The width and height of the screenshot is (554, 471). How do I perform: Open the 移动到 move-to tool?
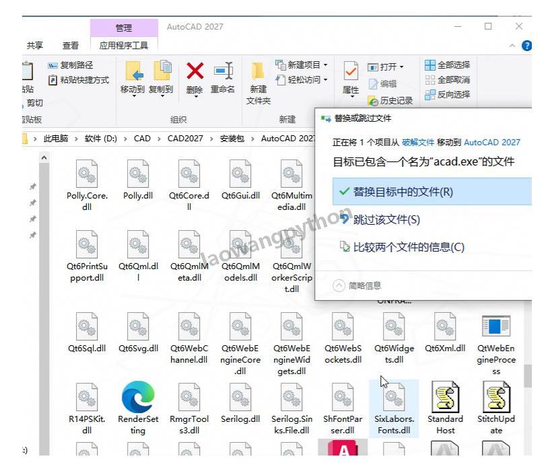pyautogui.click(x=133, y=78)
